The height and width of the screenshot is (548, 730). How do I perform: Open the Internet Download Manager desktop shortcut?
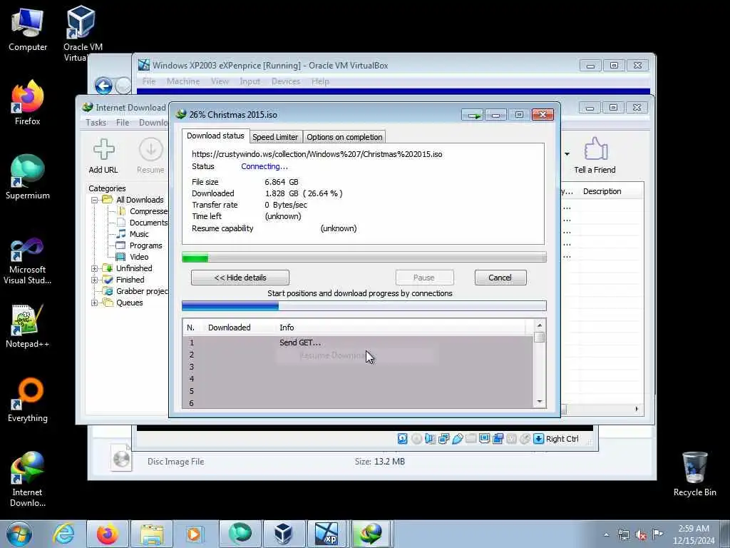click(x=28, y=479)
